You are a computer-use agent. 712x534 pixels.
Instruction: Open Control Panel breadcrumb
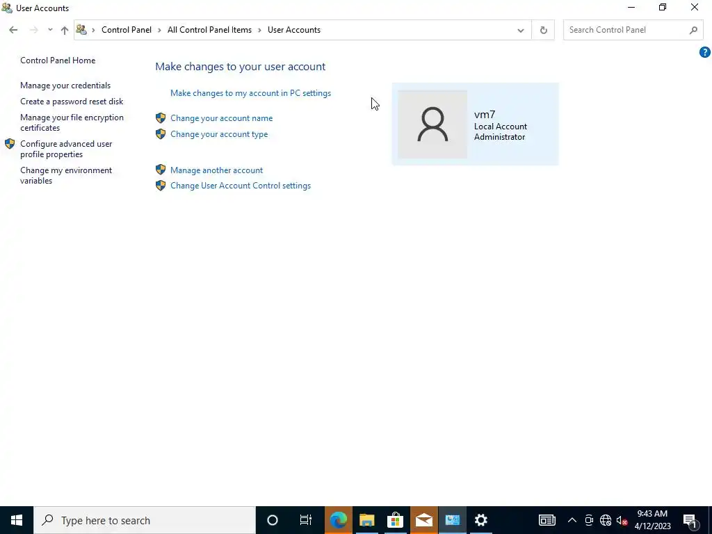127,30
